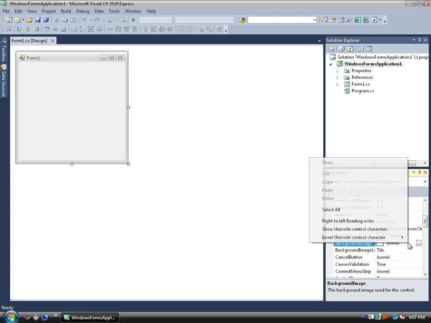
Task: Click the Start Debugging green arrow
Action: click(133, 20)
